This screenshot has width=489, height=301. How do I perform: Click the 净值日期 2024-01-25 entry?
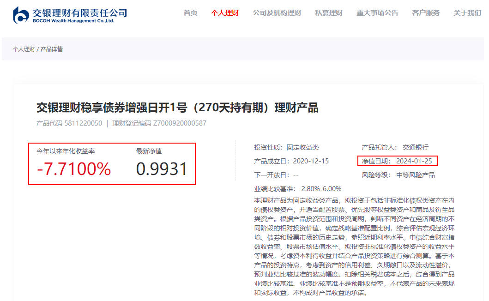click(x=397, y=161)
